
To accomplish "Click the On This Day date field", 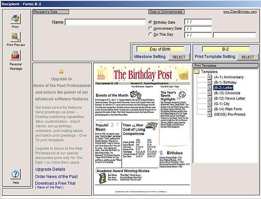I will (x=198, y=35).
